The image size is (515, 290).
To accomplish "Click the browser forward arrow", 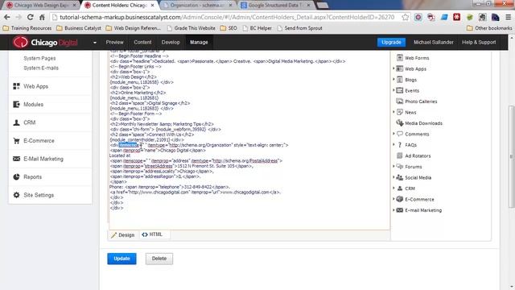I will 19,17.
